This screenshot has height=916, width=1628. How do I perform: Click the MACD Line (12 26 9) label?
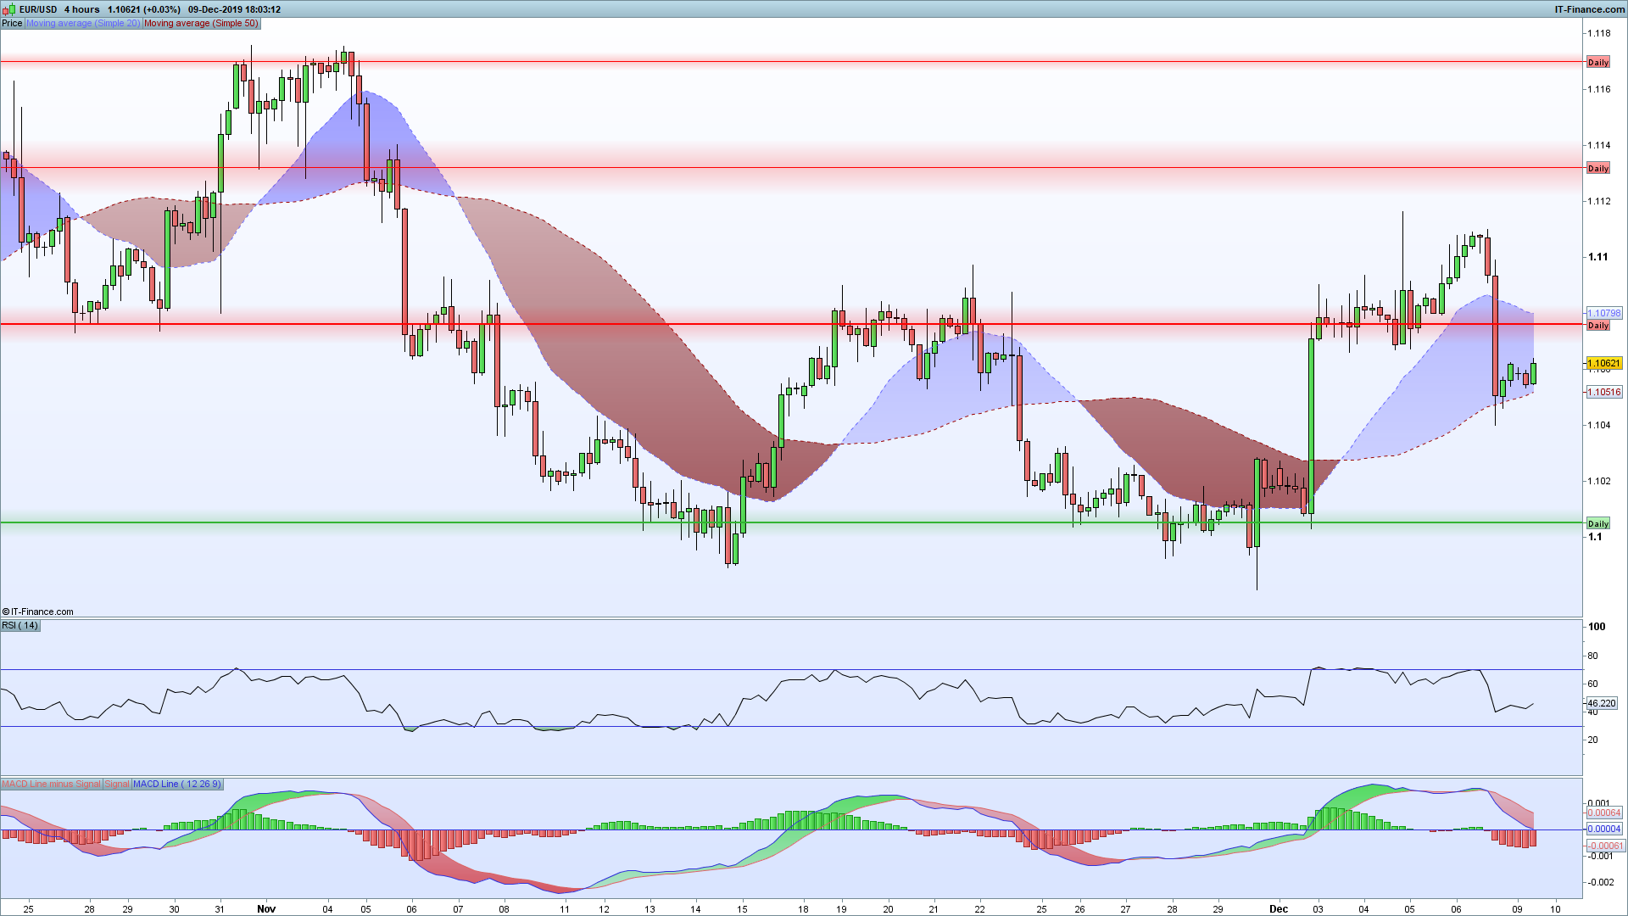176,784
